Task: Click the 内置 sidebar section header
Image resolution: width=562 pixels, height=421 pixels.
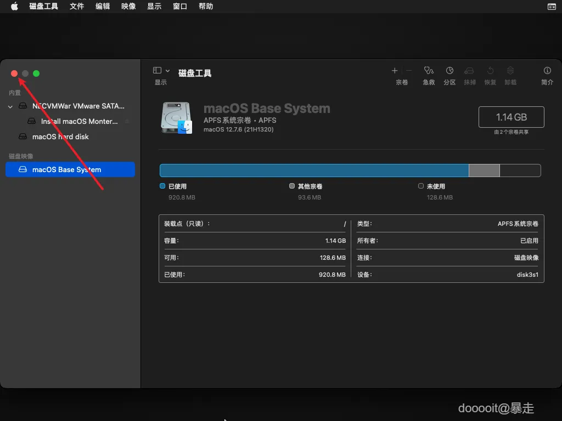Action: coord(15,93)
